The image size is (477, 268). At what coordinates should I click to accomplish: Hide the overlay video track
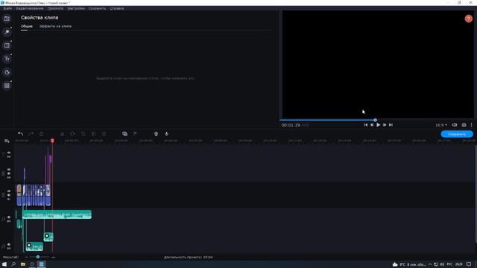(9, 170)
